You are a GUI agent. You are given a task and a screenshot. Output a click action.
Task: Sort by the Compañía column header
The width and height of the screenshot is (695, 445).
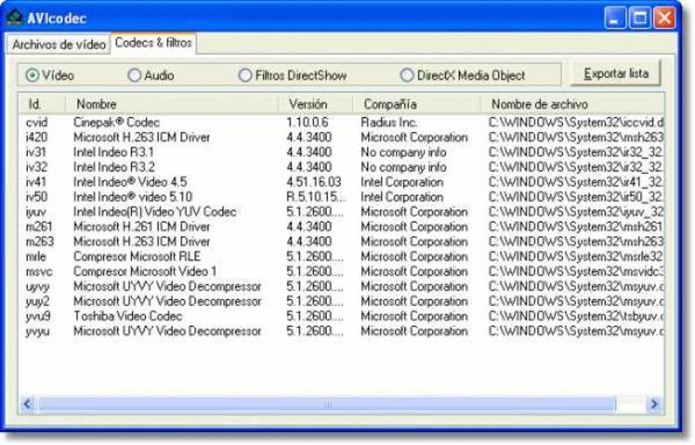[416, 104]
